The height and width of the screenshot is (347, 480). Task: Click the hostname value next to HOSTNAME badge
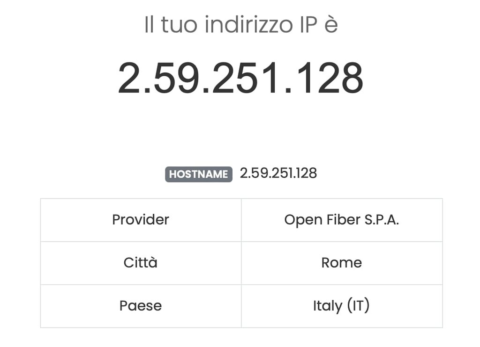(x=278, y=173)
